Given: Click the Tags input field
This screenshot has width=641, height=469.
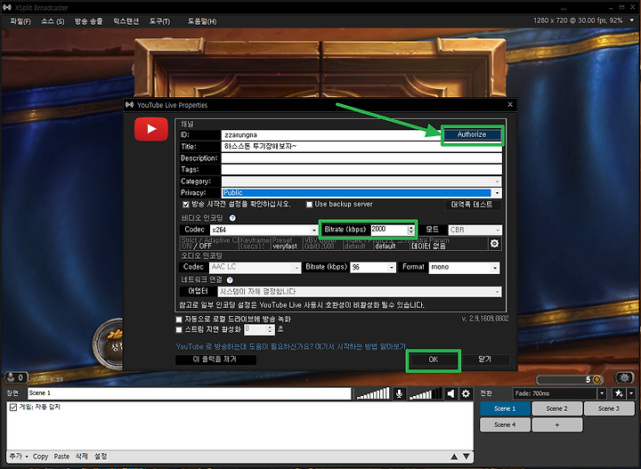Looking at the screenshot, I should pos(361,170).
